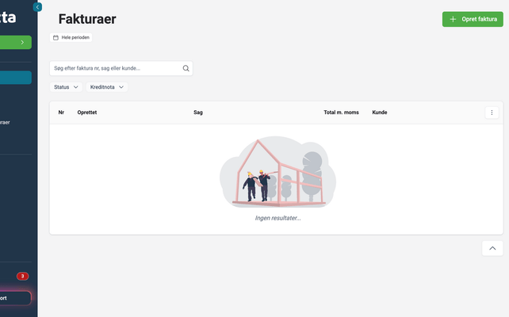The width and height of the screenshot is (509, 317).
Task: Expand the Status filter dropdown
Action: [x=67, y=87]
